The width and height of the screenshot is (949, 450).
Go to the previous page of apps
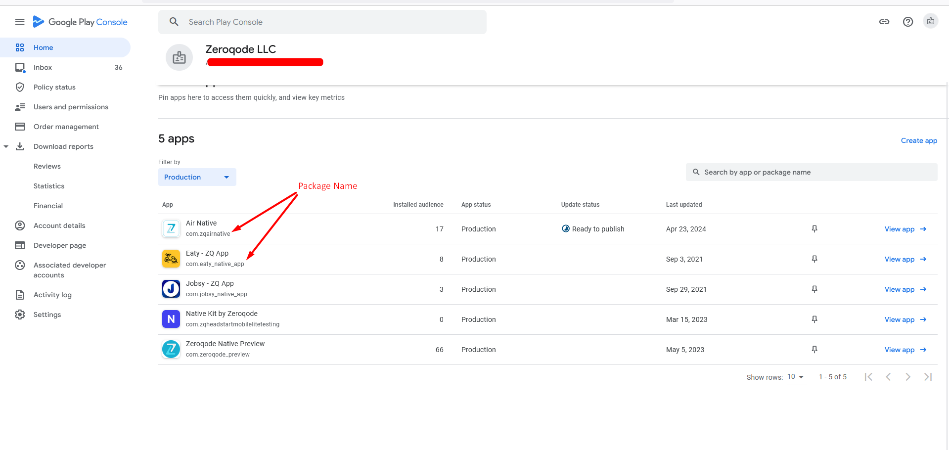(888, 377)
